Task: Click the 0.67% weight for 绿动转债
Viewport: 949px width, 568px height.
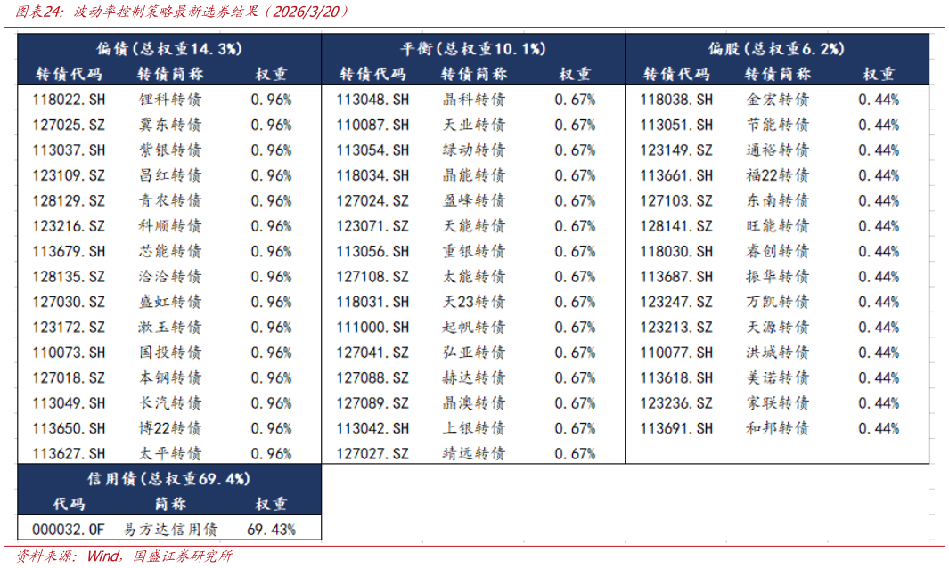Action: coord(575,150)
